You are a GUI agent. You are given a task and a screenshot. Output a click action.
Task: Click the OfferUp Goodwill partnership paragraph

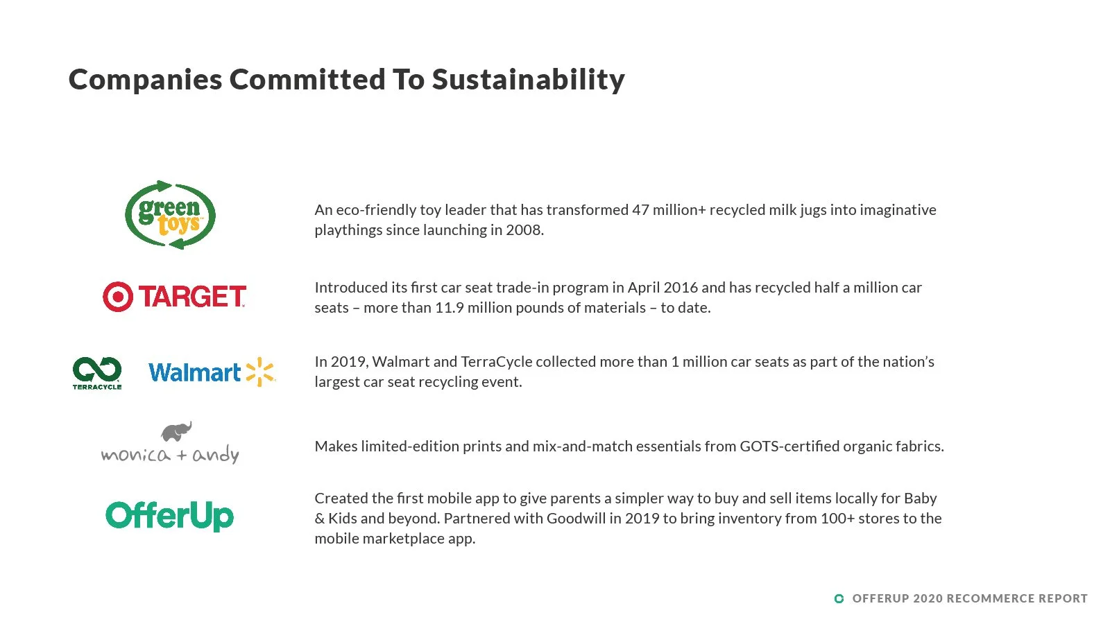tap(628, 518)
